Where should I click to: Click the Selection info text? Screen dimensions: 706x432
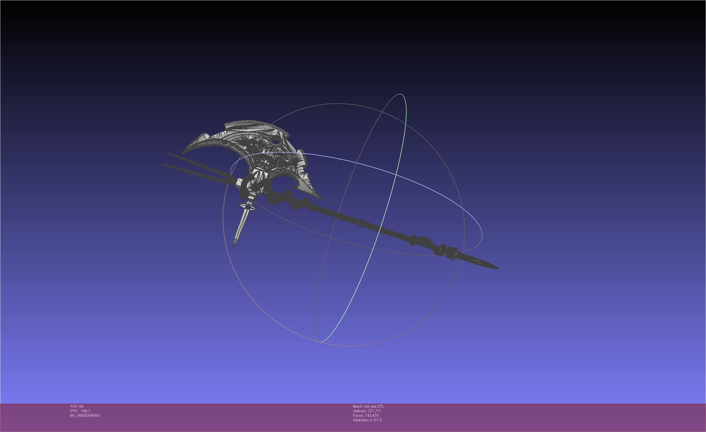tap(367, 420)
